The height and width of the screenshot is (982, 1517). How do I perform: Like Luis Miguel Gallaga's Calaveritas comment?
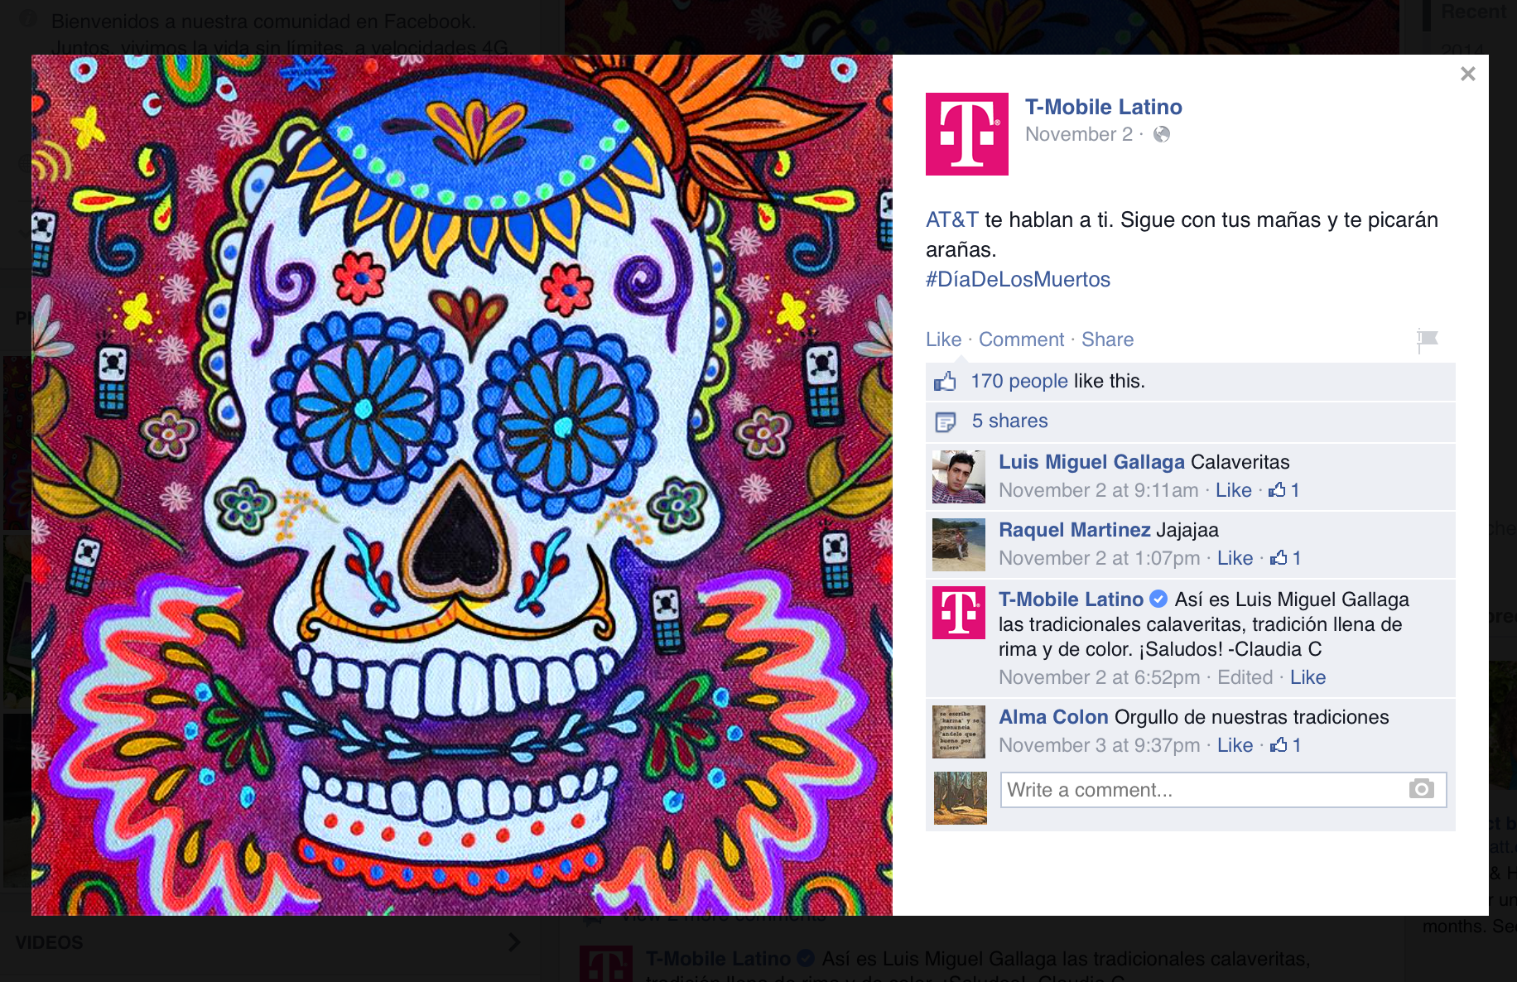[x=1233, y=490]
